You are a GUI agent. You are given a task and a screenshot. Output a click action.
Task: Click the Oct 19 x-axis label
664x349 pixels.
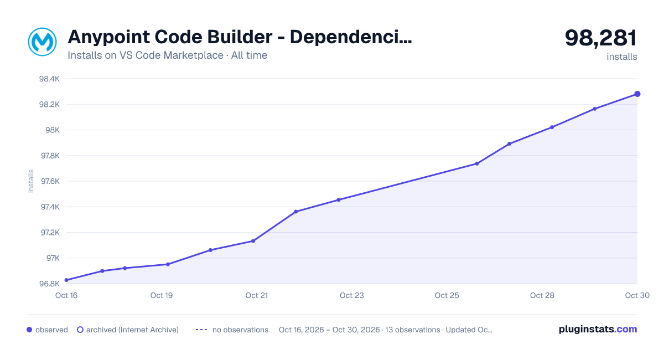click(162, 295)
